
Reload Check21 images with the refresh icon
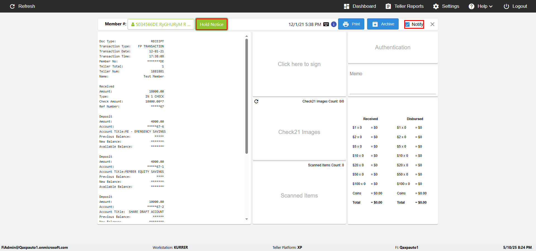click(x=256, y=101)
